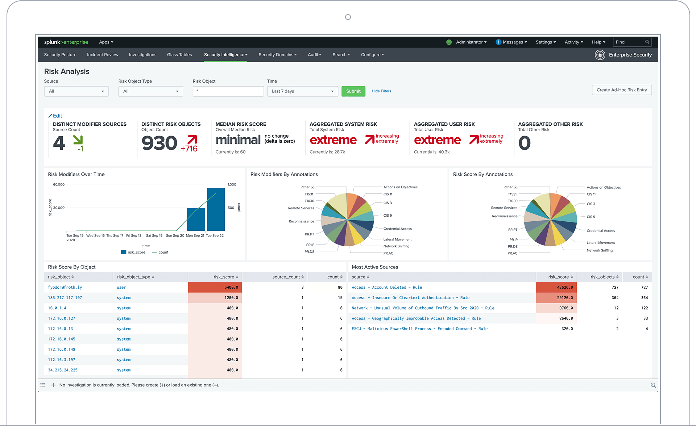Open the Time range dropdown
The image size is (696, 426).
tap(303, 91)
